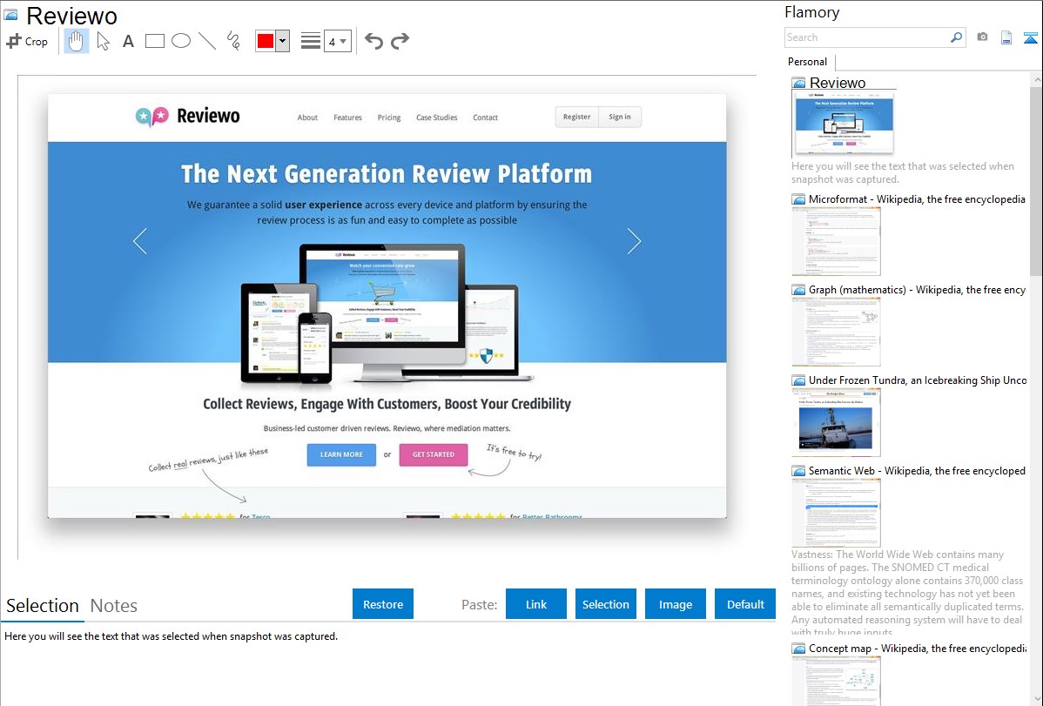This screenshot has width=1043, height=706.
Task: Pick the ellipse drawing tool
Action: [x=181, y=41]
